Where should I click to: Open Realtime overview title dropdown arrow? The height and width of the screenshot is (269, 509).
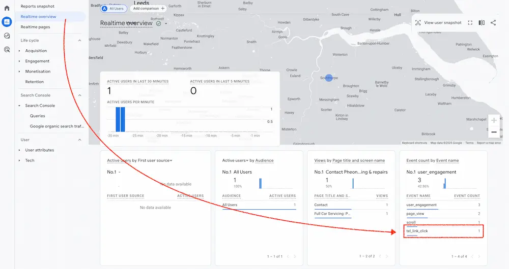166,24
